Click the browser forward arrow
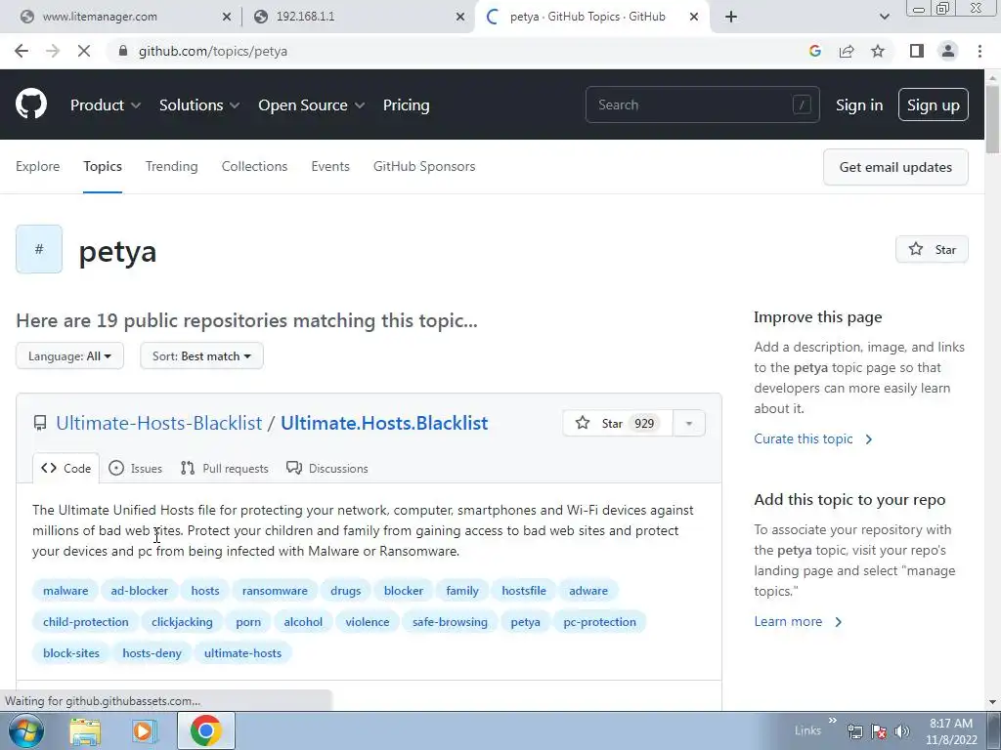Screen dimensions: 1001x750 [x=53, y=51]
